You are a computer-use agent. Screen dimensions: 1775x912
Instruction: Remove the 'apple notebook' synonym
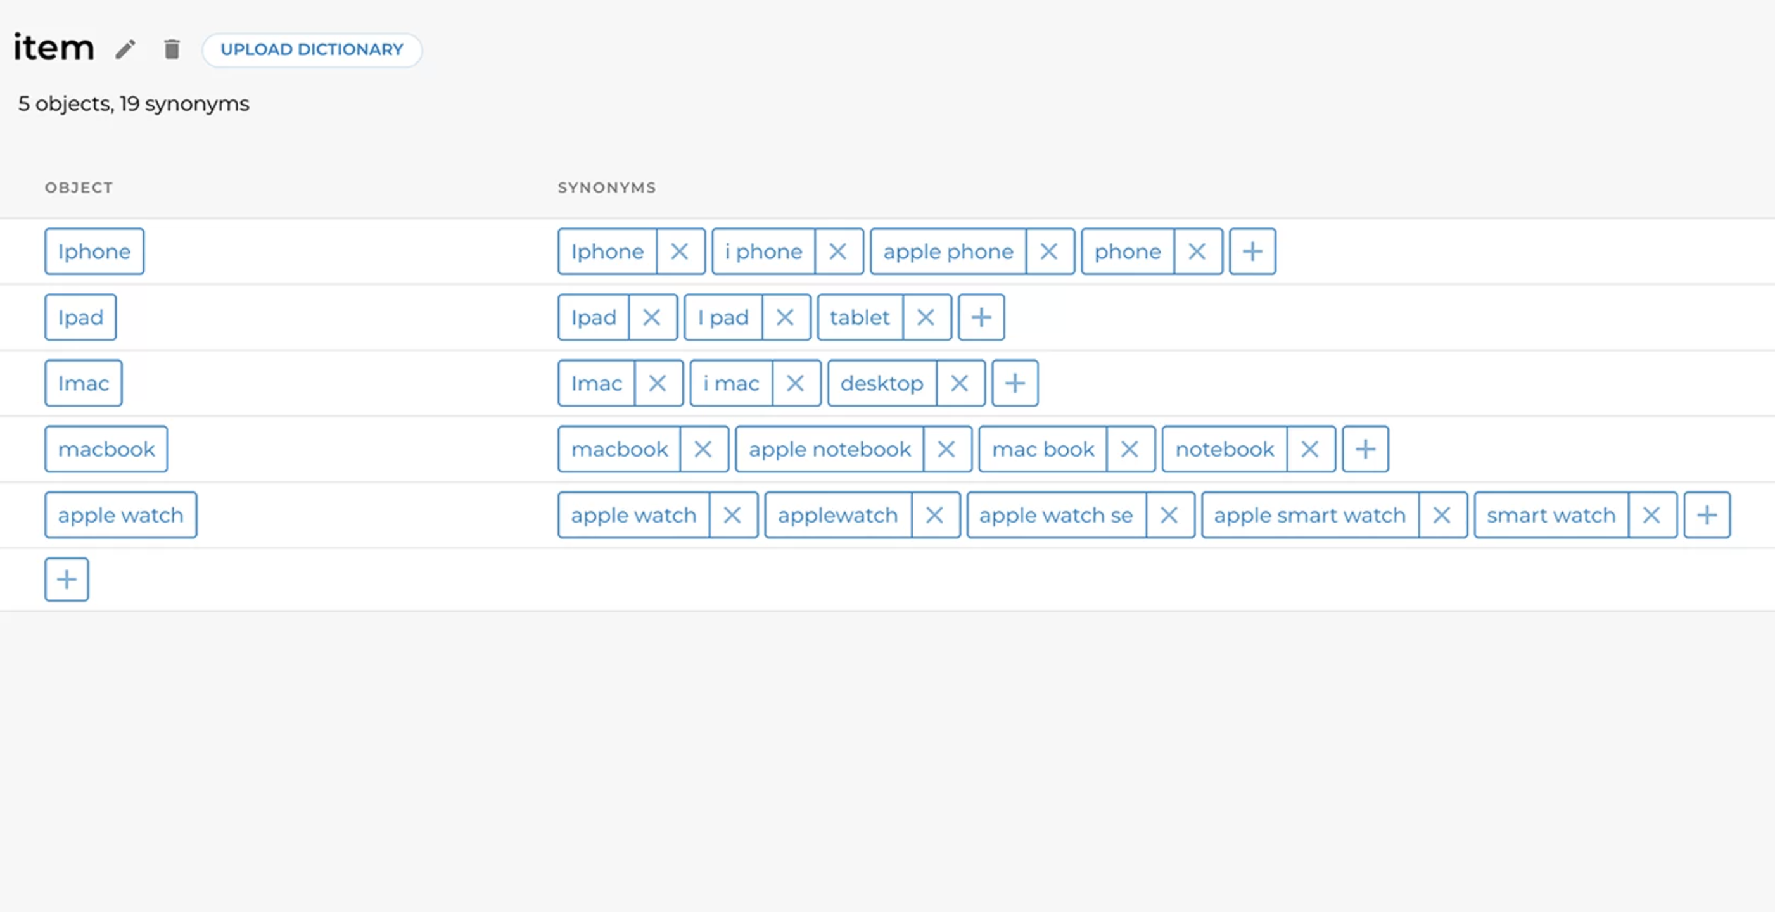pos(946,449)
